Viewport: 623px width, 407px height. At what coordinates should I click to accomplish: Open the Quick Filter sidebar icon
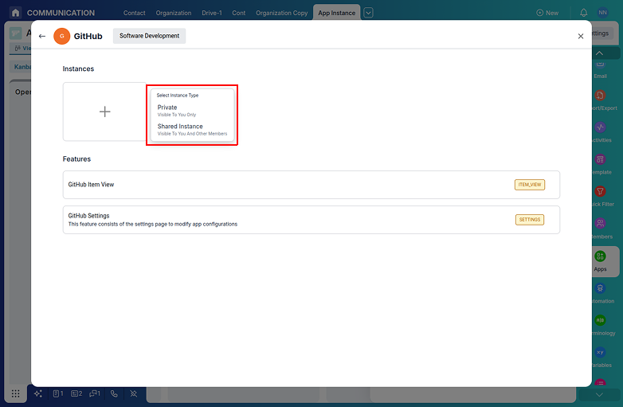pyautogui.click(x=600, y=191)
